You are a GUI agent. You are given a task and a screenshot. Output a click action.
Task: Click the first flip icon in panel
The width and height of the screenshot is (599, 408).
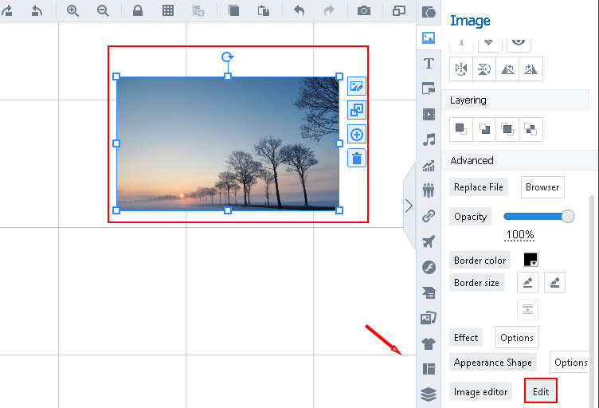coord(461,69)
